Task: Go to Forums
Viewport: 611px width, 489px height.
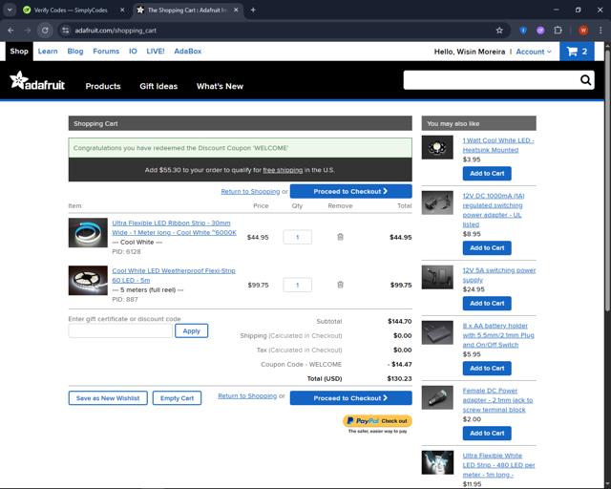Action: pyautogui.click(x=106, y=51)
